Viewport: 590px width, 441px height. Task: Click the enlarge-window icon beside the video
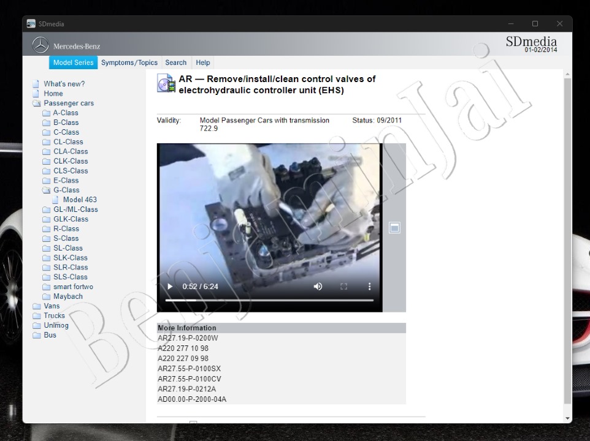[x=394, y=228]
